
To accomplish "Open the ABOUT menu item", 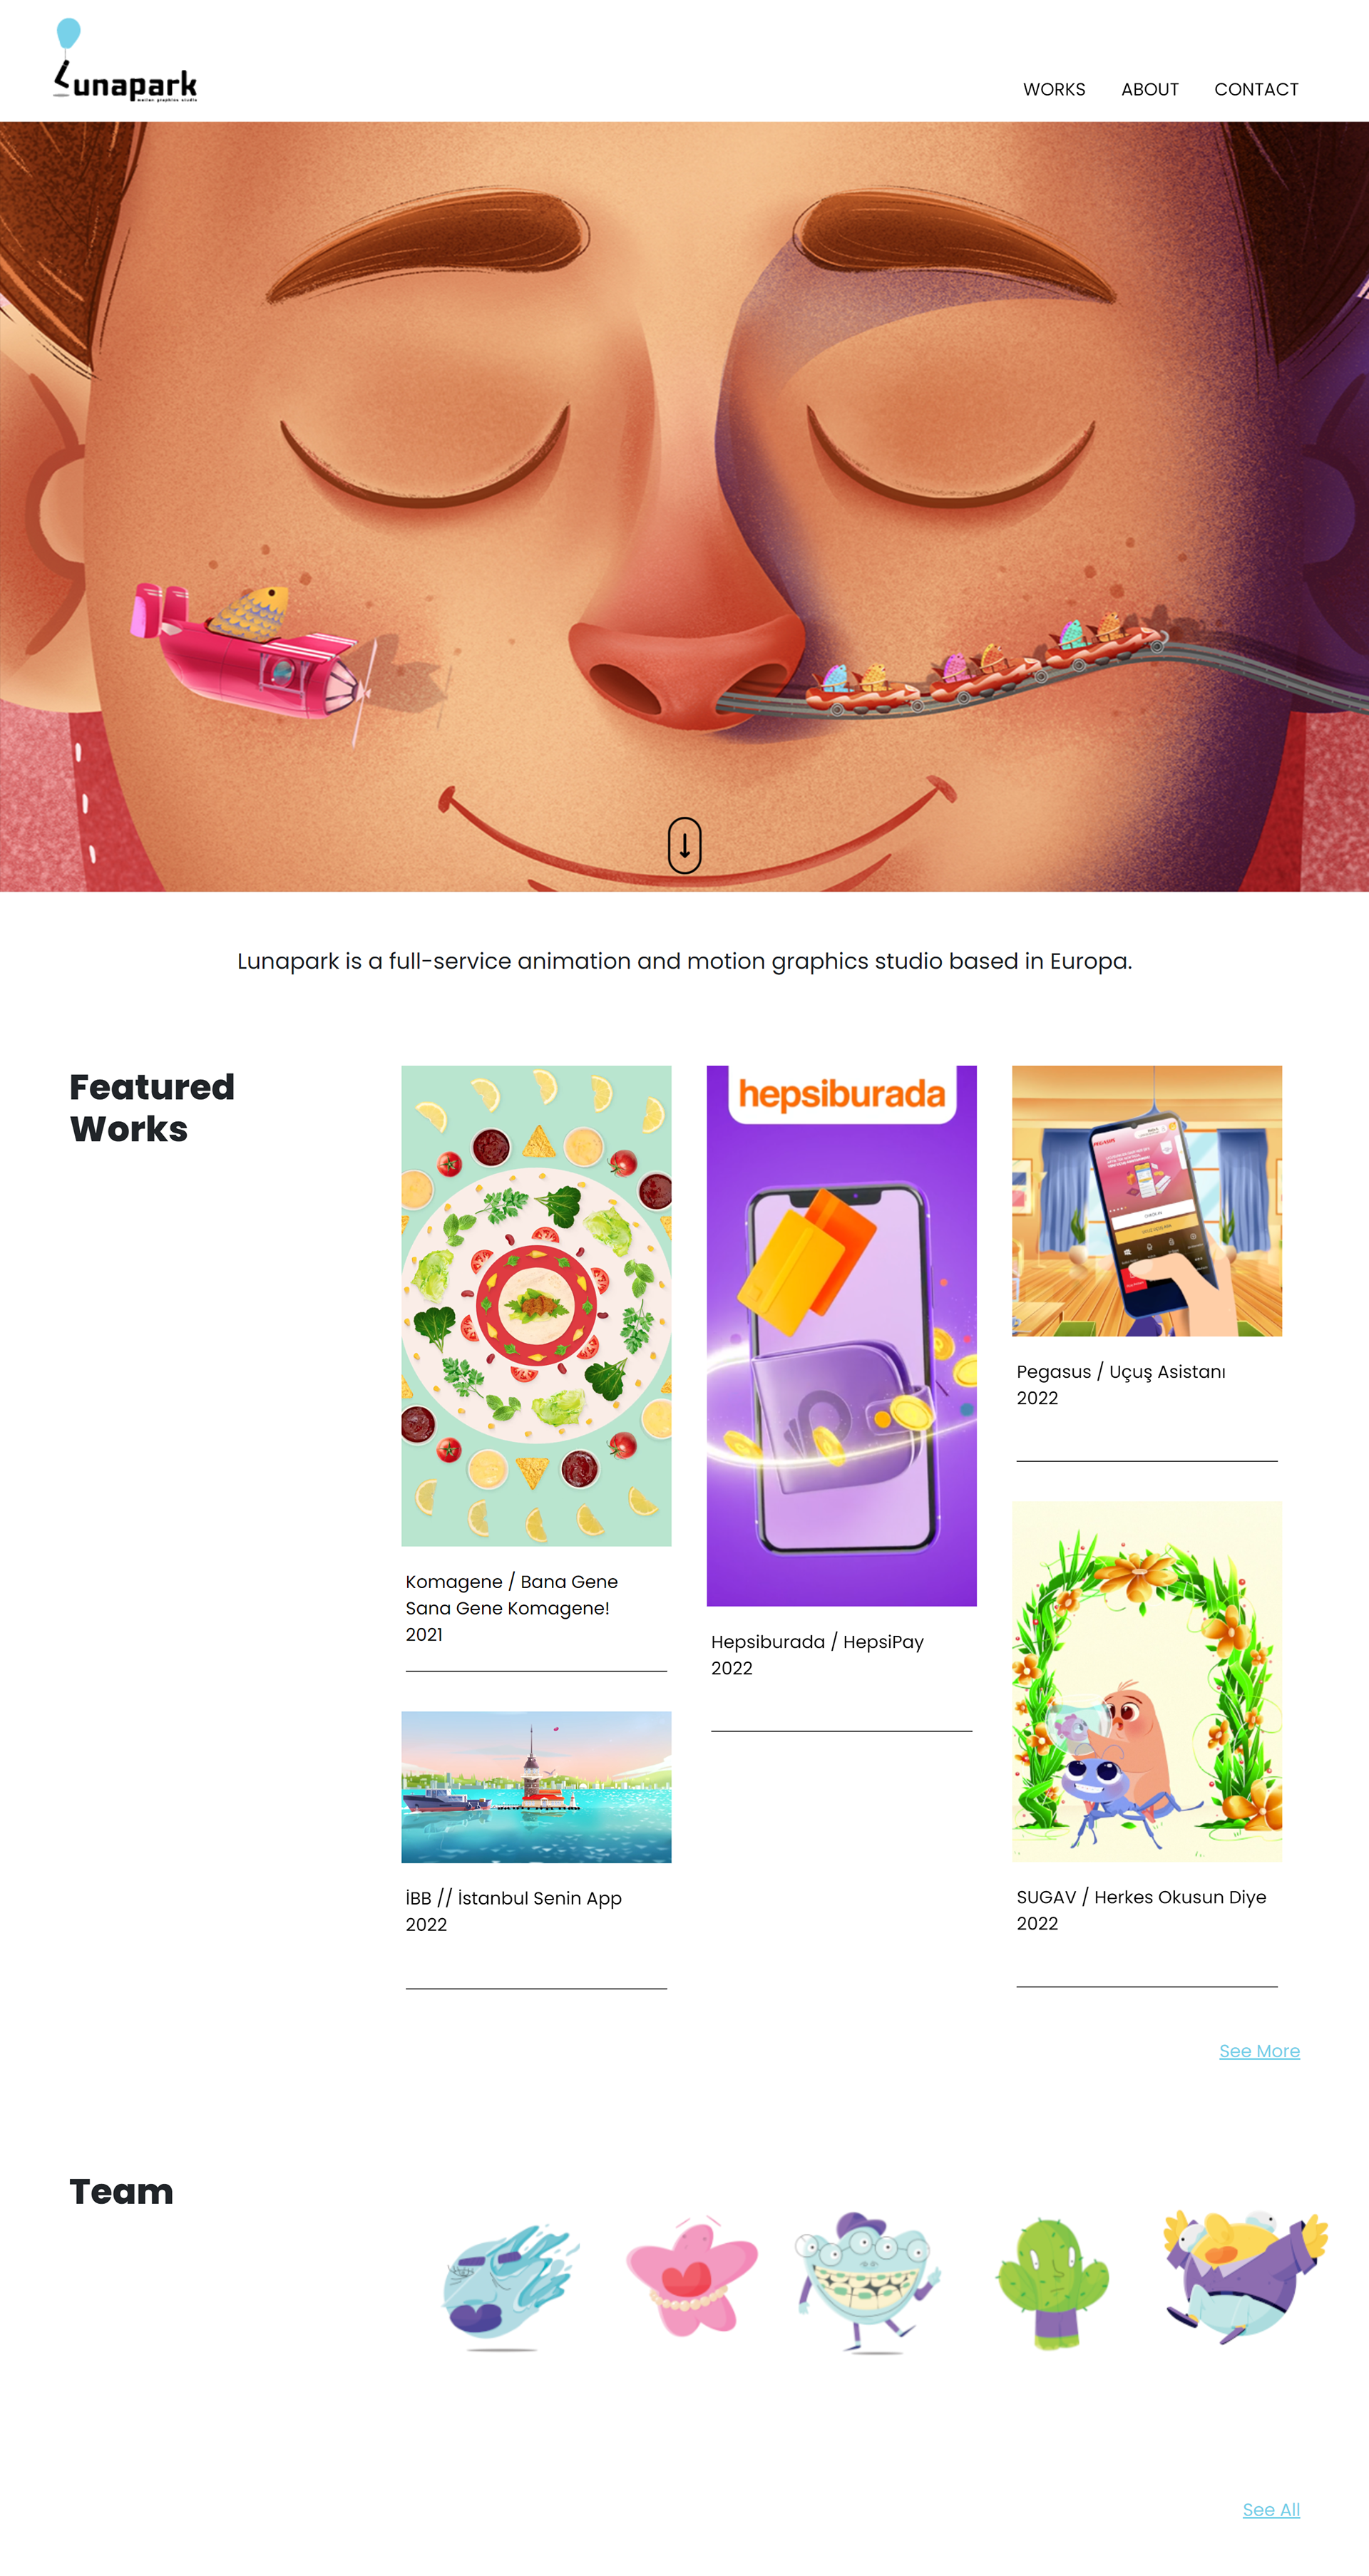I will coord(1149,89).
